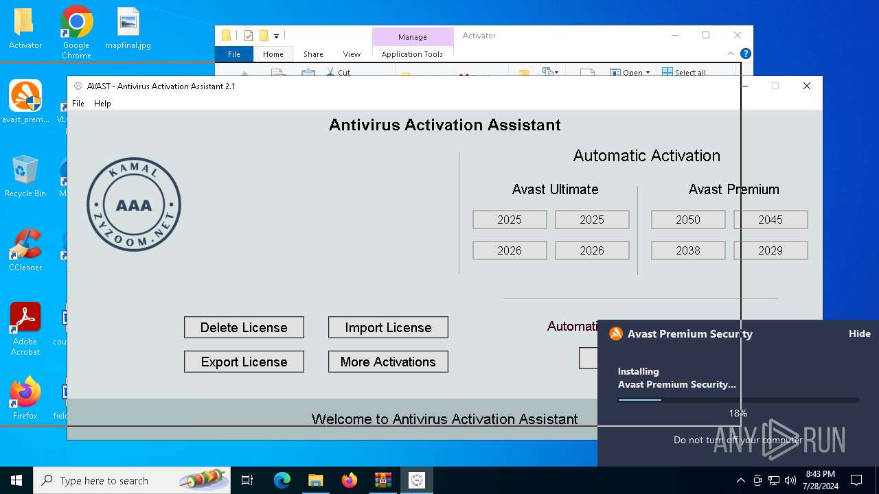Open the Recycle Bin
The height and width of the screenshot is (494, 879).
[25, 176]
